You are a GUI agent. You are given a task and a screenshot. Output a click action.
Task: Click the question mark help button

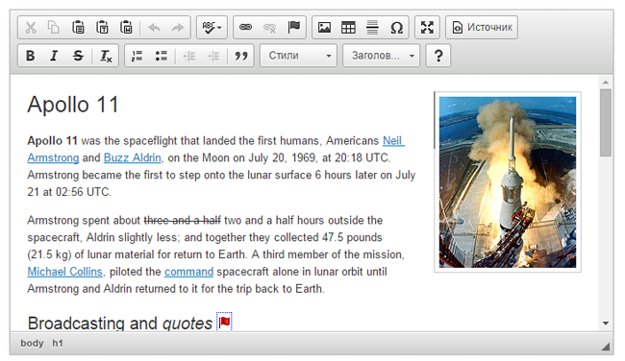[438, 56]
